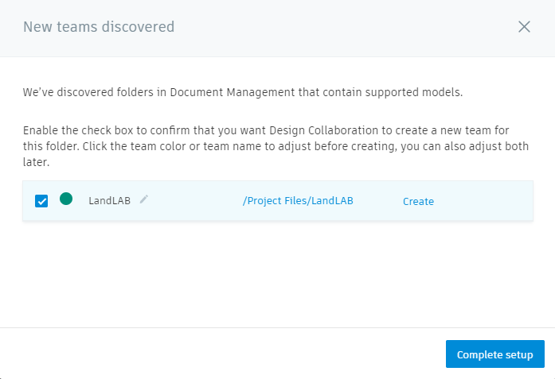The image size is (555, 379).
Task: Uncheck the LandLAB team checkbox
Action: click(41, 201)
